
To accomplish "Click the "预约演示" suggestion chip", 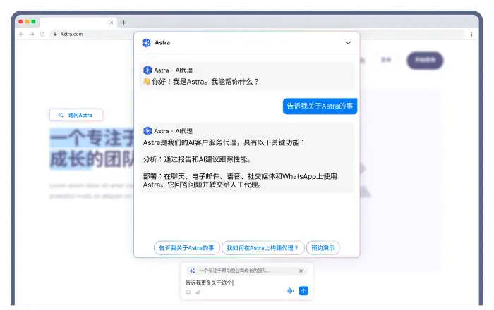I will 323,248.
